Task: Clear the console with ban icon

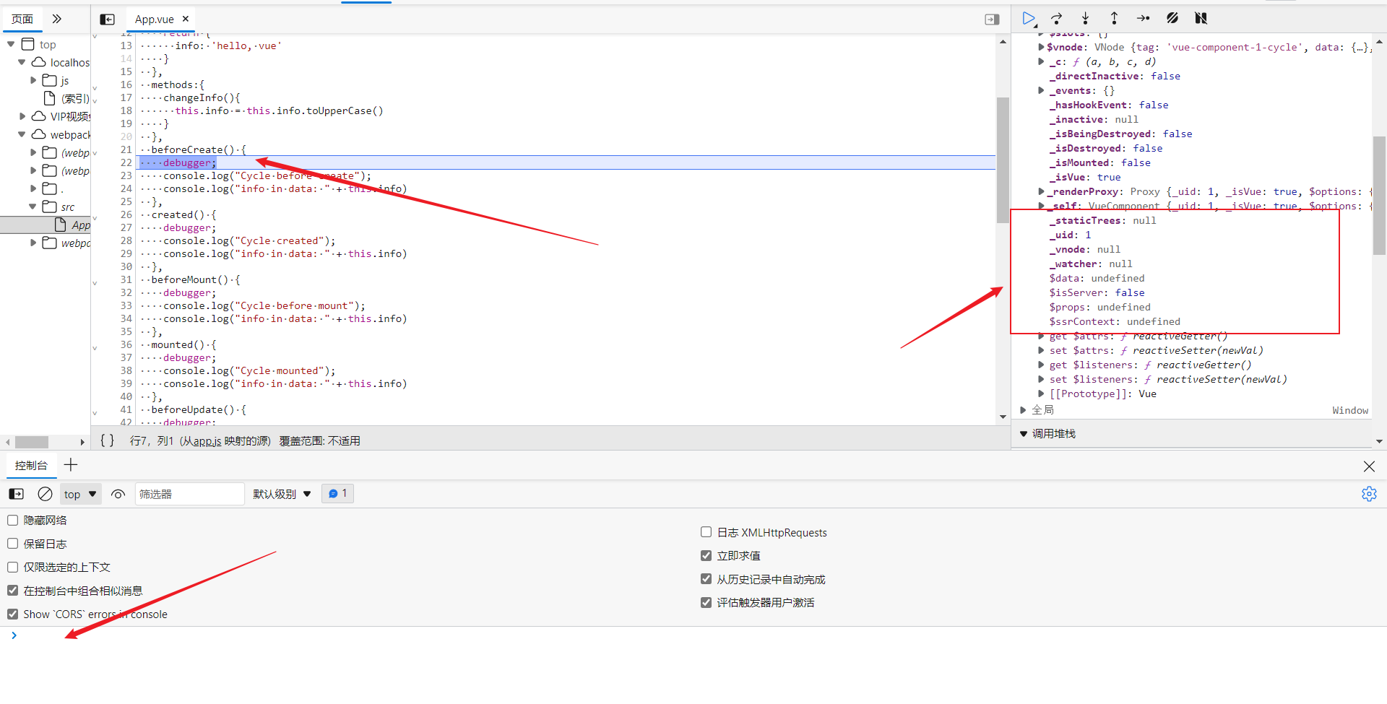Action: tap(45, 494)
